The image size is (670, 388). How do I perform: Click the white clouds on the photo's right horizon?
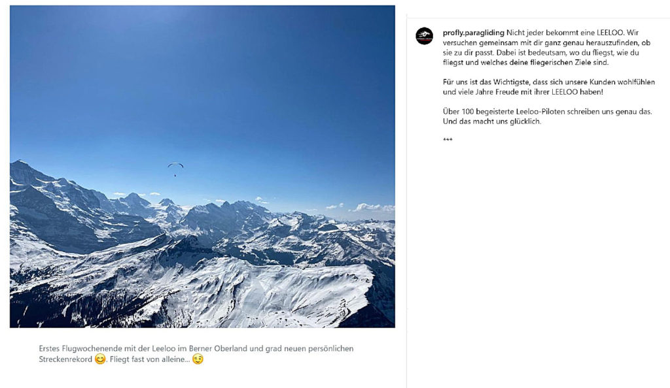pyautogui.click(x=371, y=208)
